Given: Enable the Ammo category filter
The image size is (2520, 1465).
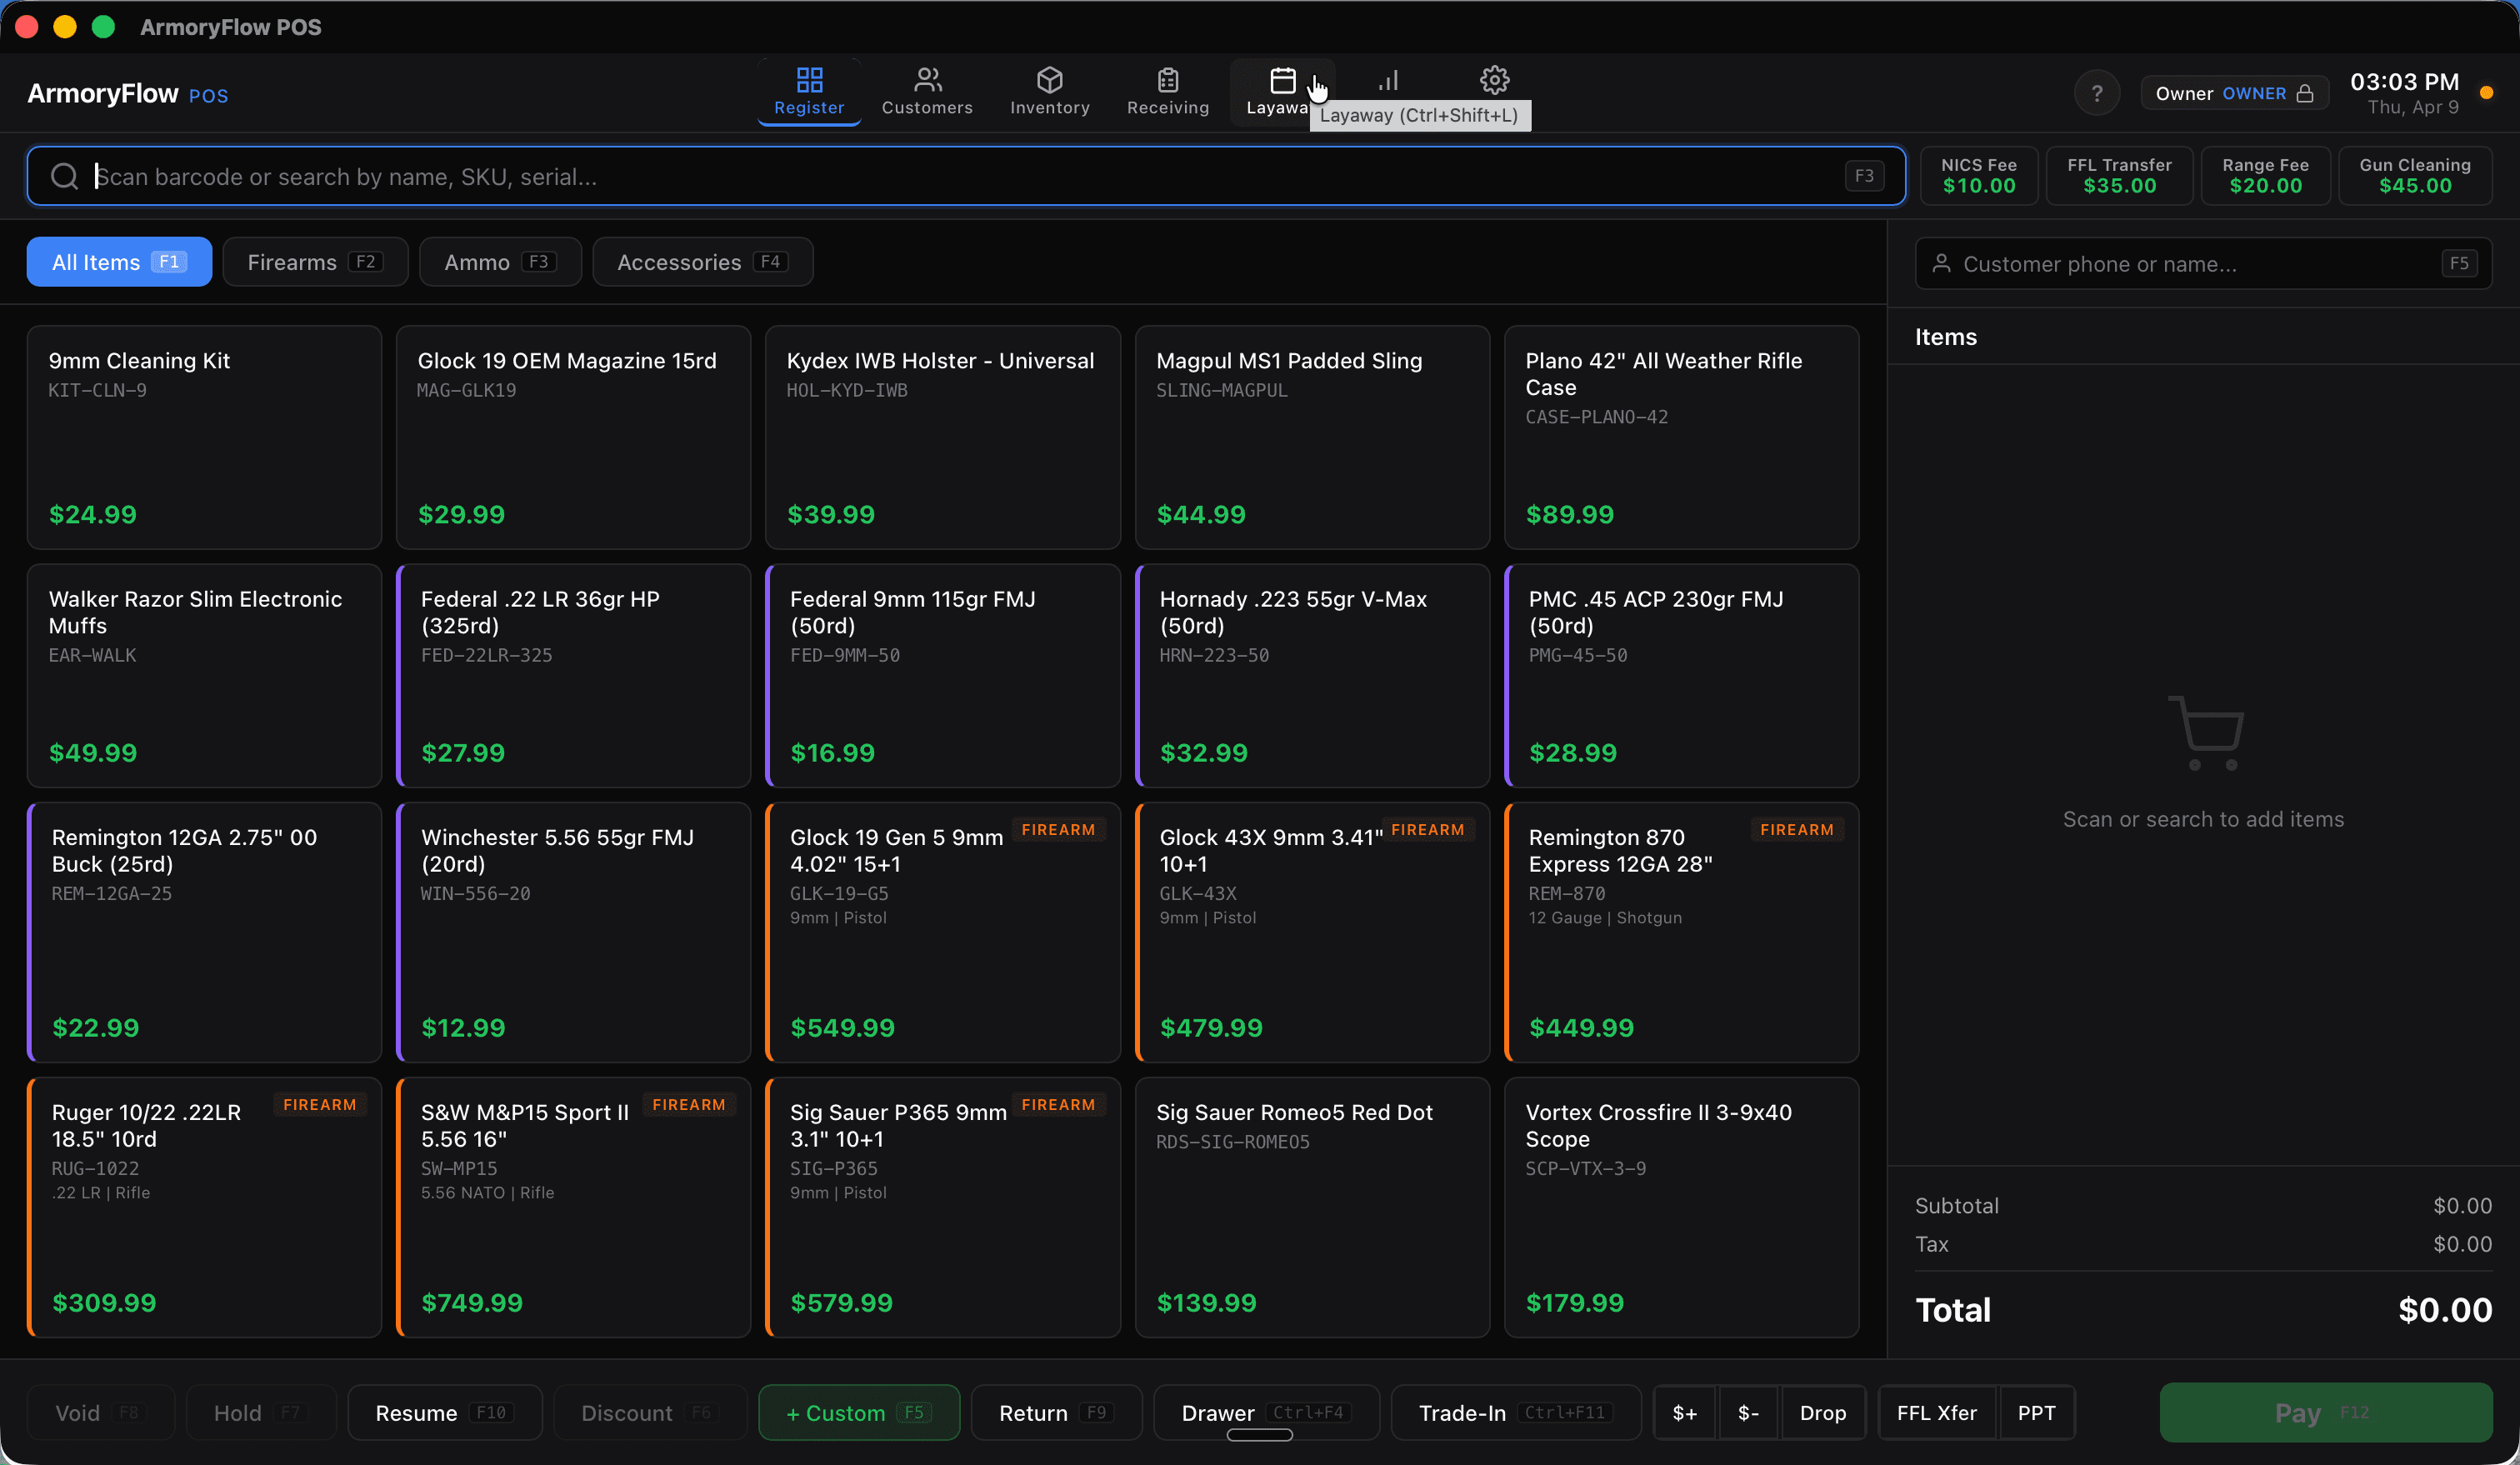Looking at the screenshot, I should coord(500,261).
